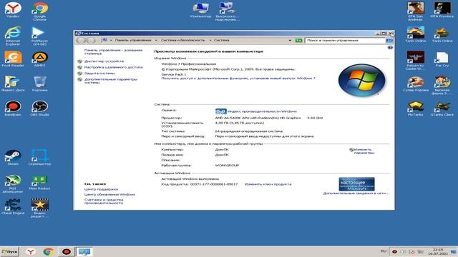Click Изменить ключ продукта link
Image resolution: width=458 pixels, height=257 pixels.
tap(268, 184)
